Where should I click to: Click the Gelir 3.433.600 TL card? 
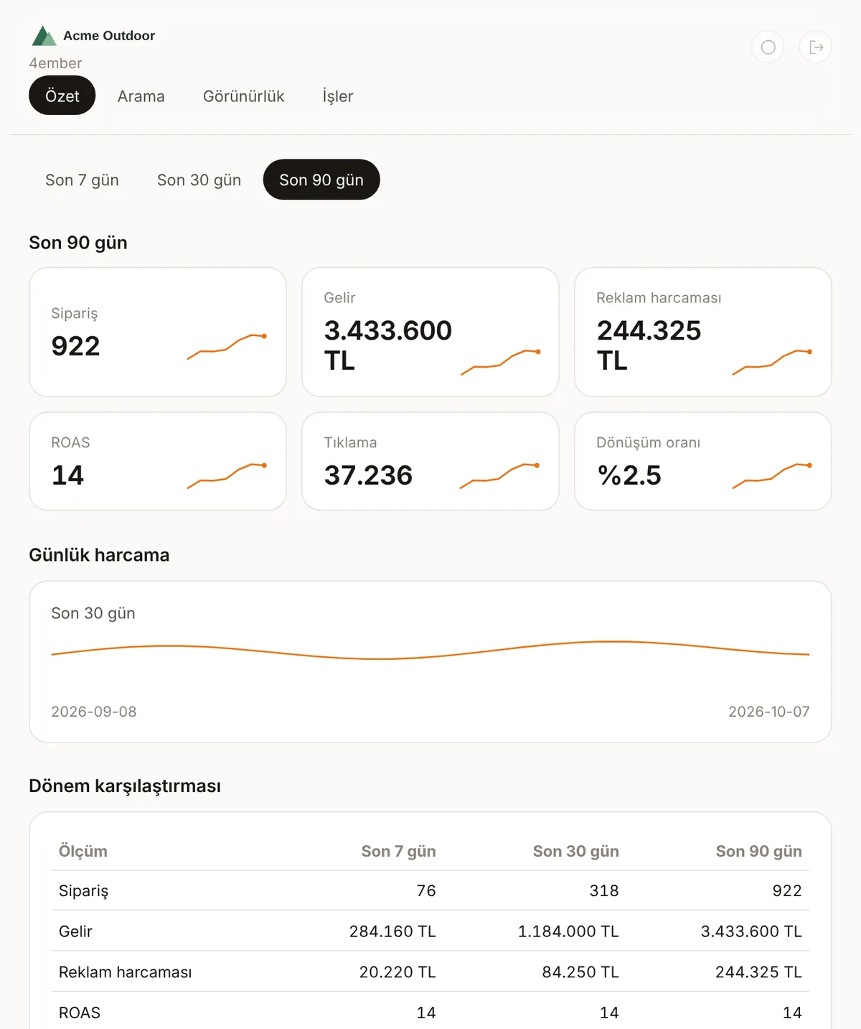click(x=430, y=332)
